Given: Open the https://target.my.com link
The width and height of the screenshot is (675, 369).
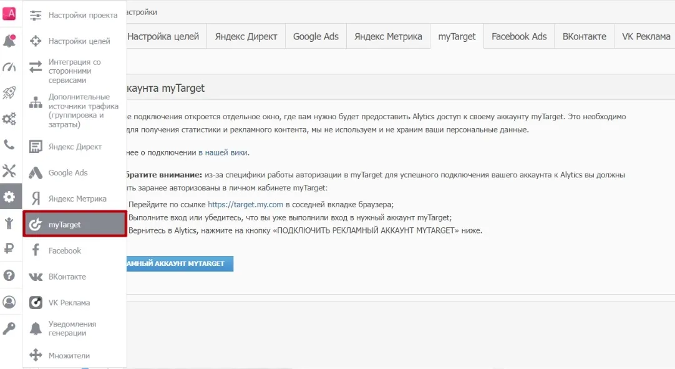Looking at the screenshot, I should (x=245, y=204).
